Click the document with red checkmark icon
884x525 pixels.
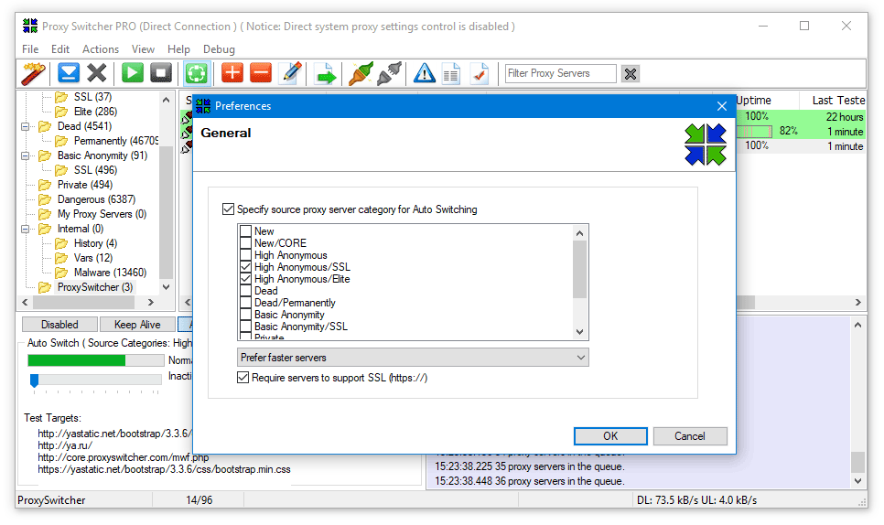tap(480, 74)
